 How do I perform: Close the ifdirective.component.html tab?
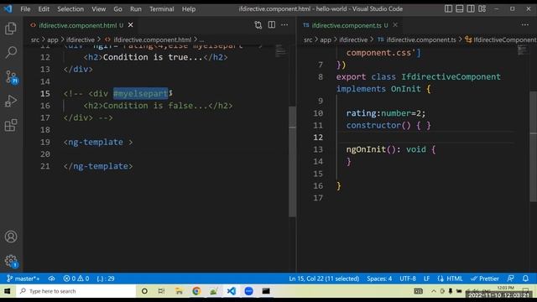[131, 25]
